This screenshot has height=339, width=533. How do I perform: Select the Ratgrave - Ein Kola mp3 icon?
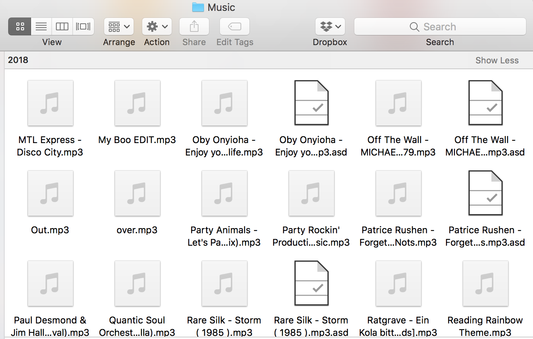click(399, 283)
